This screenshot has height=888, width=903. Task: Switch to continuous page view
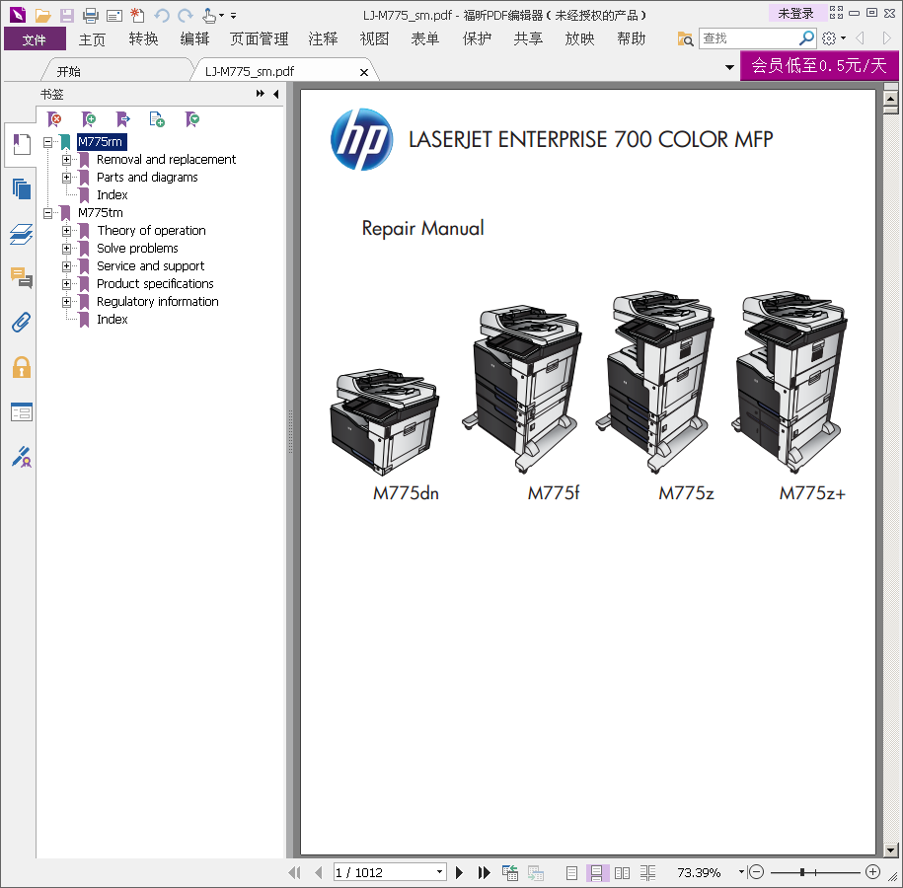(x=597, y=873)
